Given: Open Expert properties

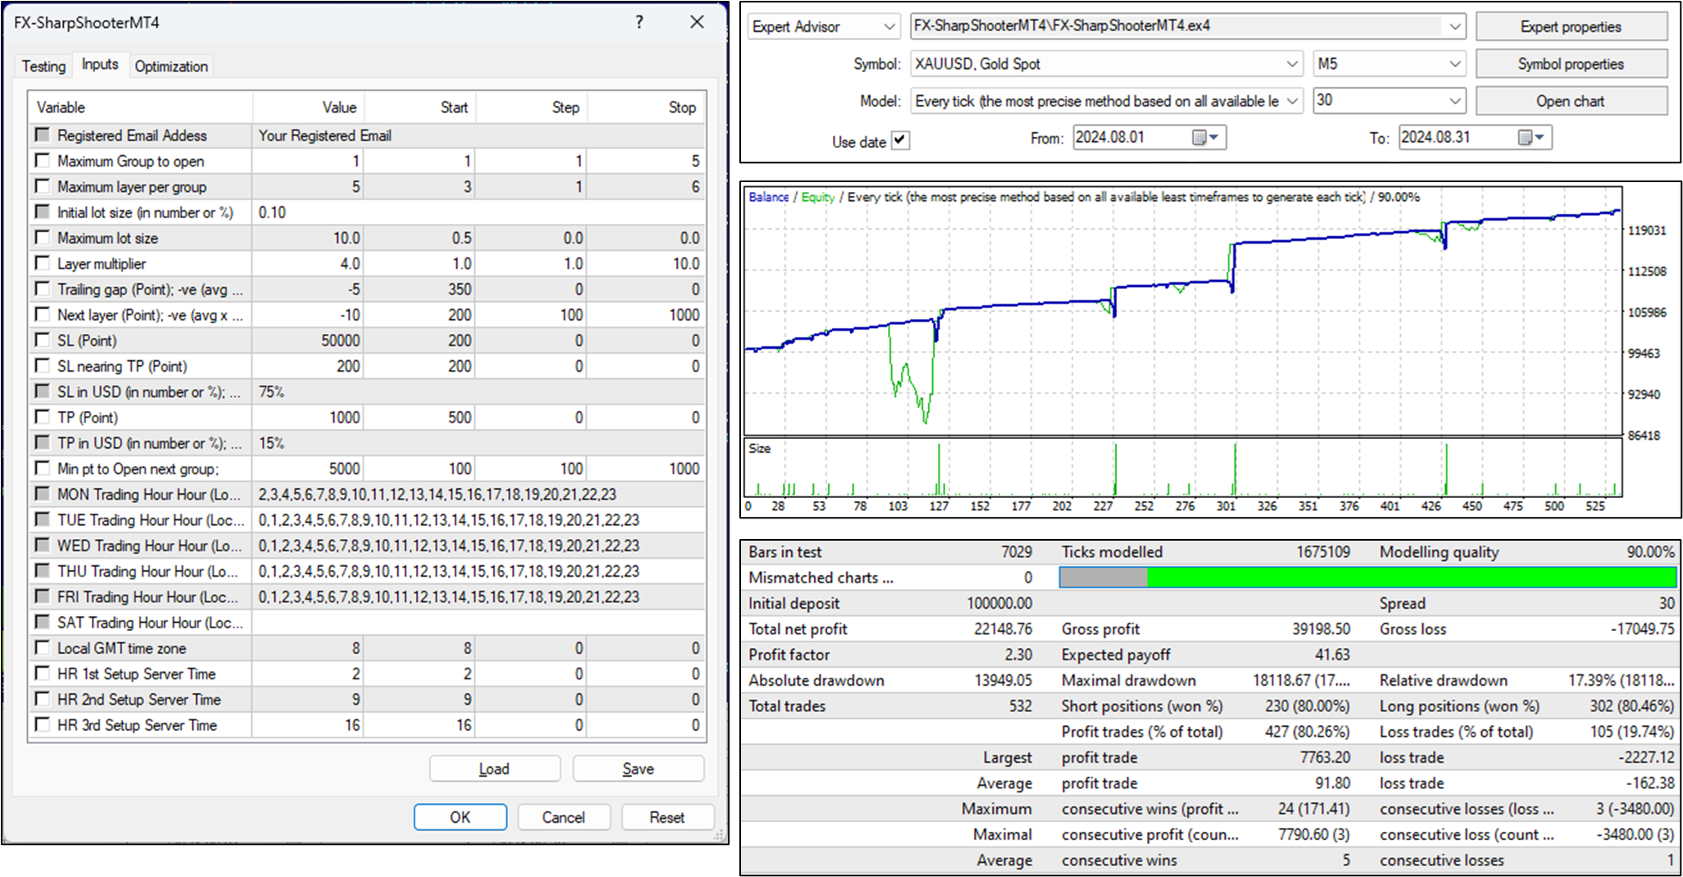Looking at the screenshot, I should [1571, 27].
